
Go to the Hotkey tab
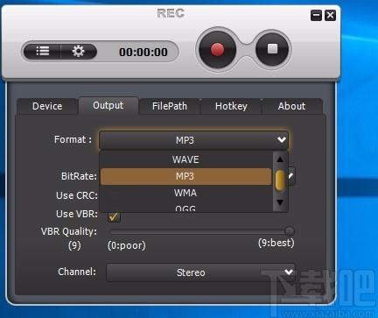point(231,106)
